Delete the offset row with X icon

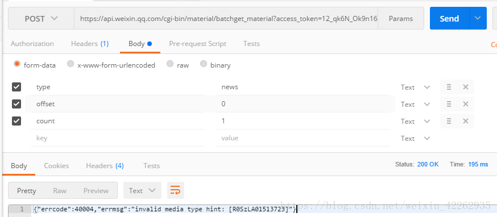pyautogui.click(x=465, y=104)
